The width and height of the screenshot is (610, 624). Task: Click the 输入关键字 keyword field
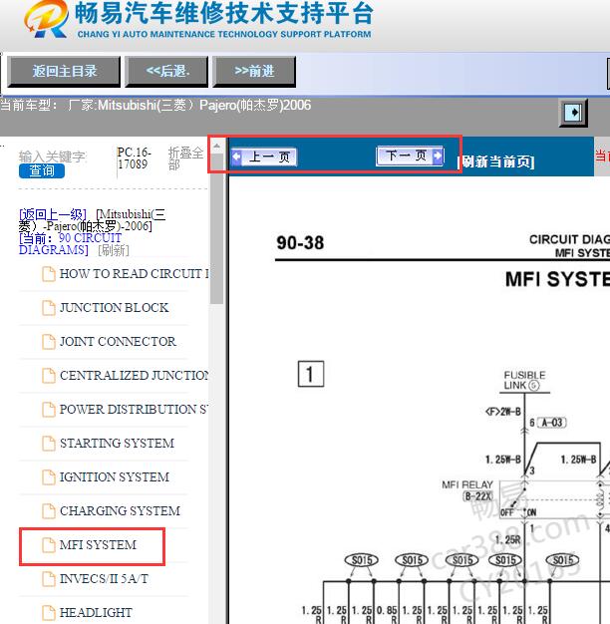(x=53, y=156)
